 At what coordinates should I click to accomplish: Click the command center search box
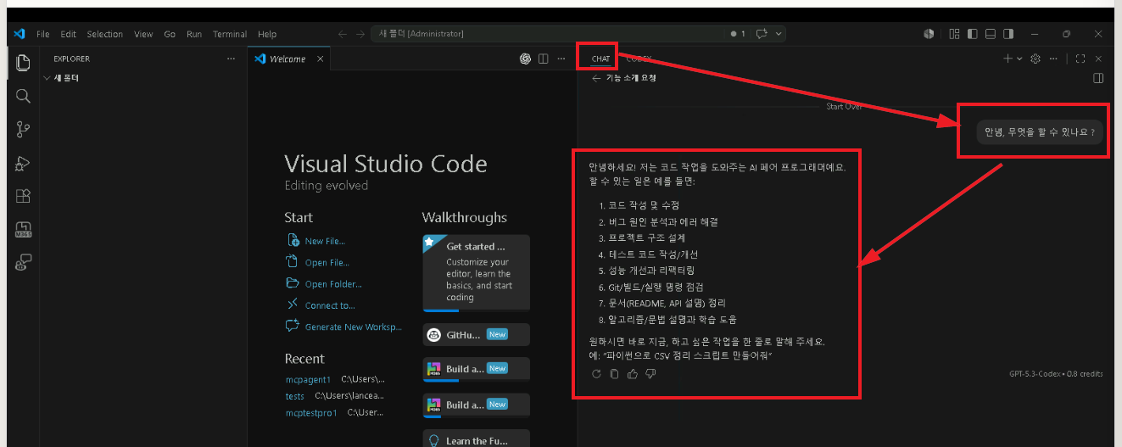547,34
